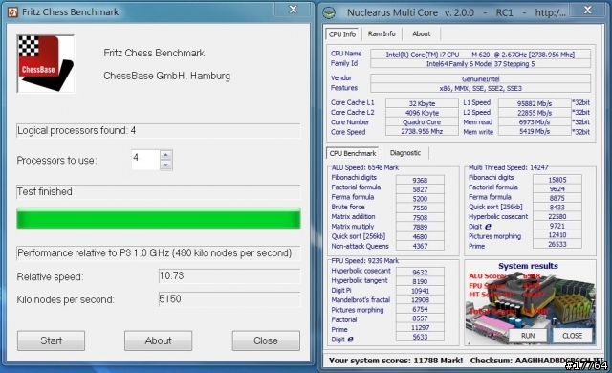This screenshot has height=373, width=612.
Task: Decrease processors to use with down arrow
Action: tap(165, 165)
